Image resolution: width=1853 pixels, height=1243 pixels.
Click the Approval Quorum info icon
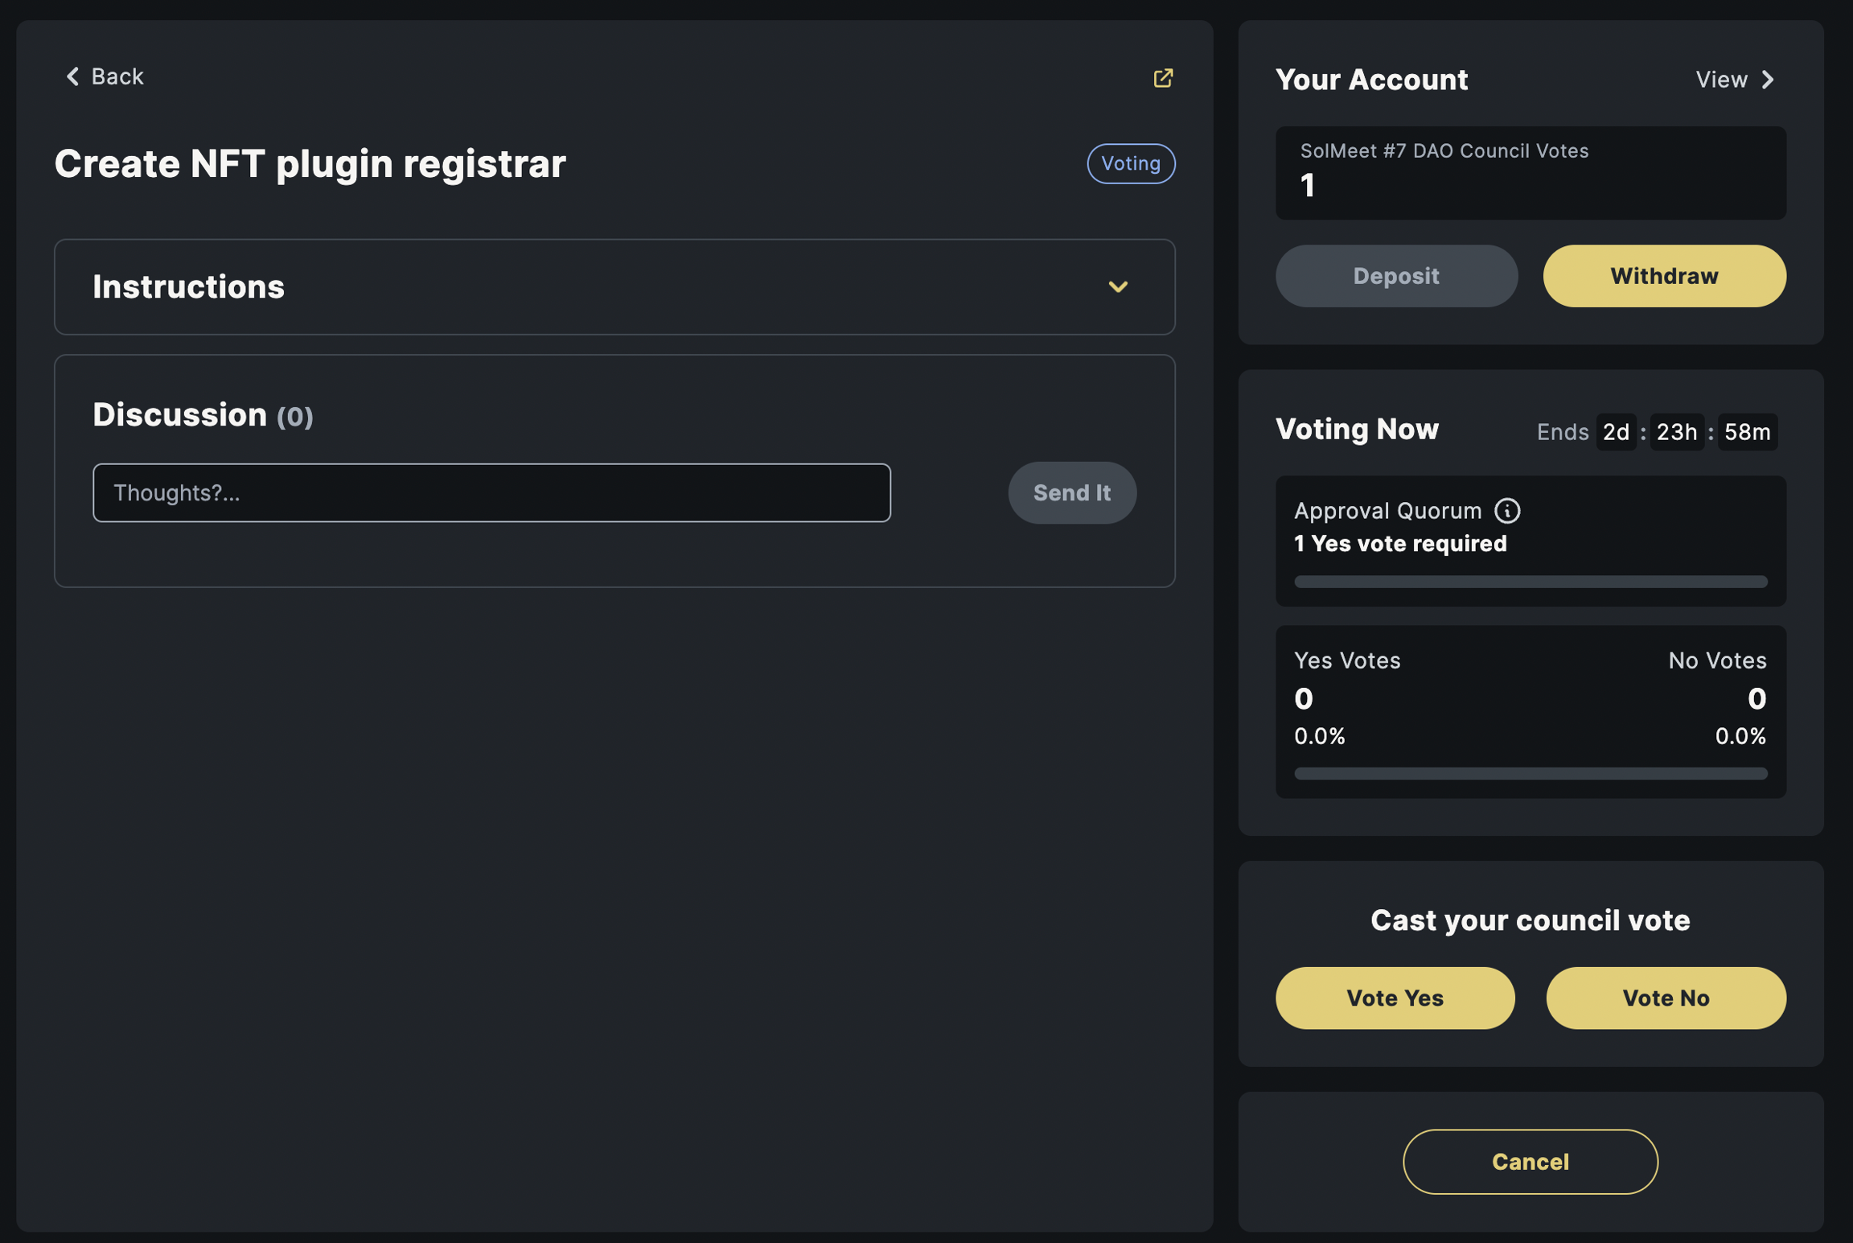click(x=1507, y=511)
